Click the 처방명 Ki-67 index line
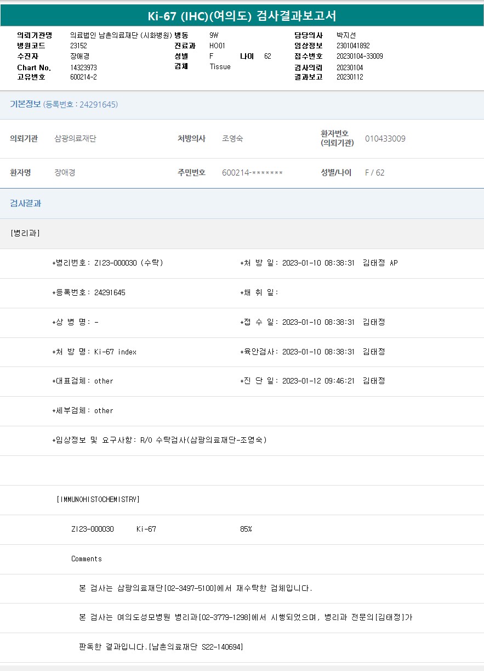The width and height of the screenshot is (484, 671). tap(94, 352)
